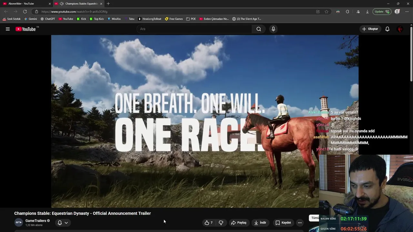Open GameTrailers subscription notification dropdown
The width and height of the screenshot is (413, 232).
(63, 223)
